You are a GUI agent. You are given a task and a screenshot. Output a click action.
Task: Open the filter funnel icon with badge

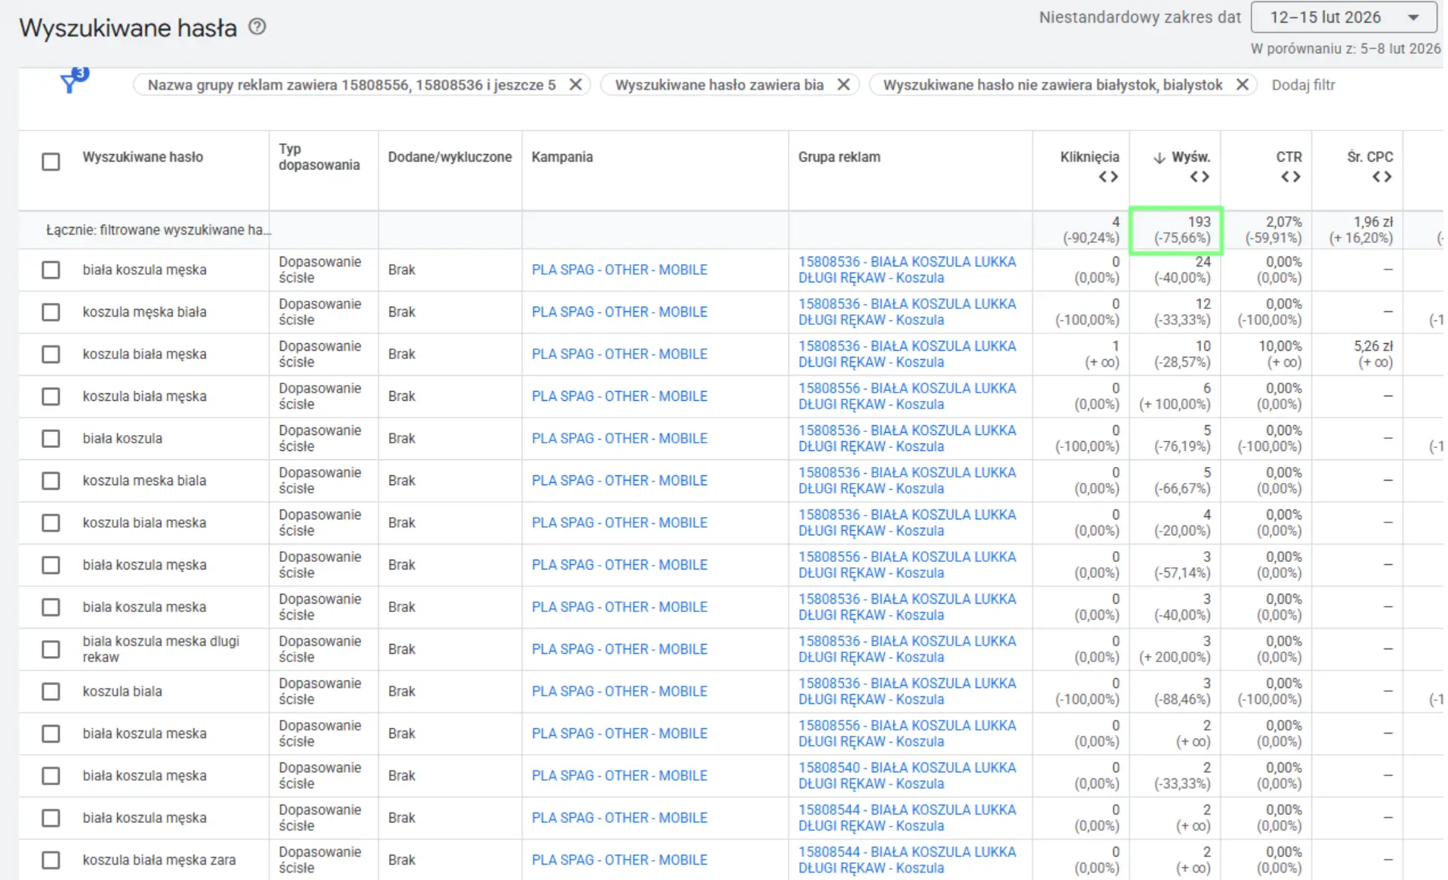[72, 81]
